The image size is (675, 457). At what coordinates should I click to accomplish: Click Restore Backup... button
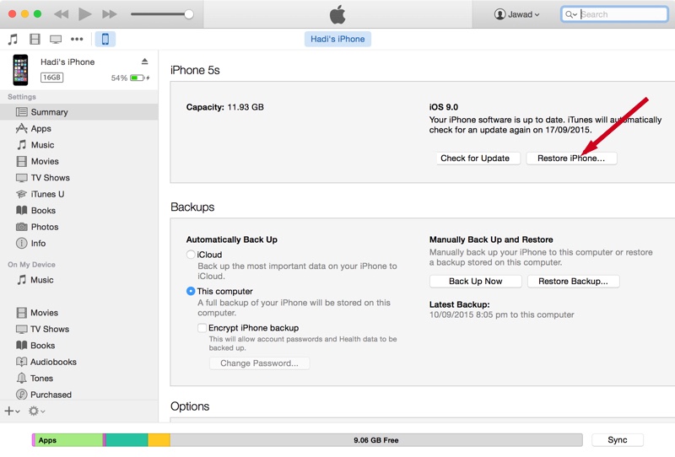pos(574,281)
